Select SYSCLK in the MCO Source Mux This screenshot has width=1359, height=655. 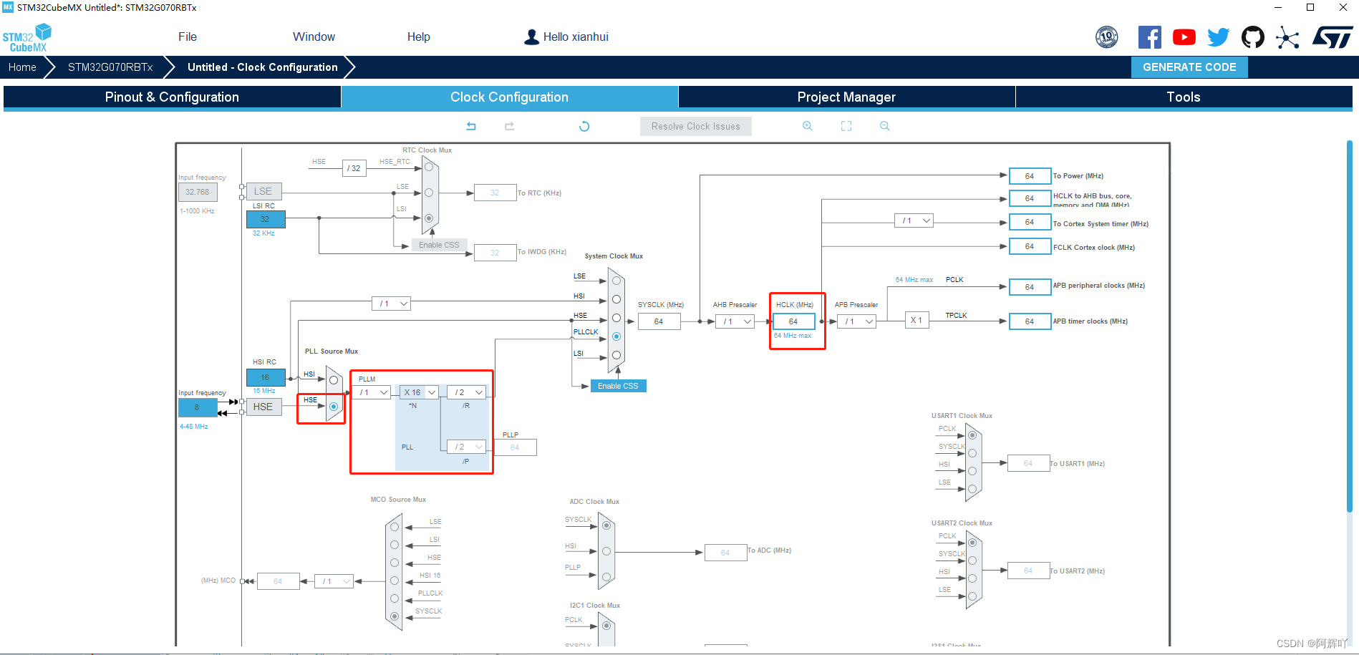pos(395,616)
